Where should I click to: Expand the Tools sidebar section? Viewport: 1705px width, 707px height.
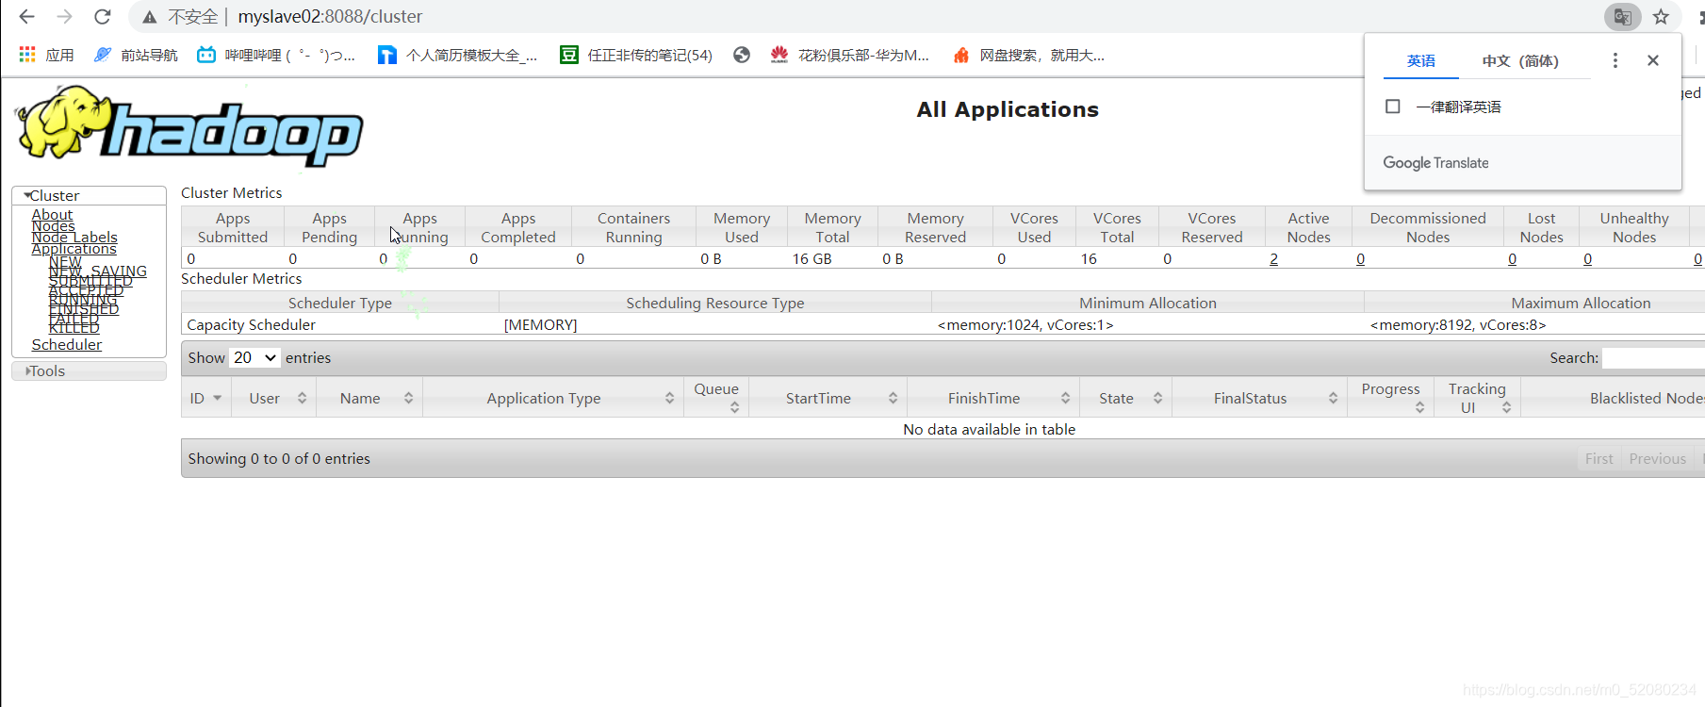90,371
